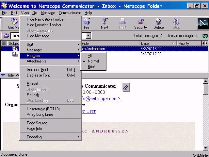209x157 pixels.
Task: Open the folder location dropdown arrow
Action: pos(88,36)
